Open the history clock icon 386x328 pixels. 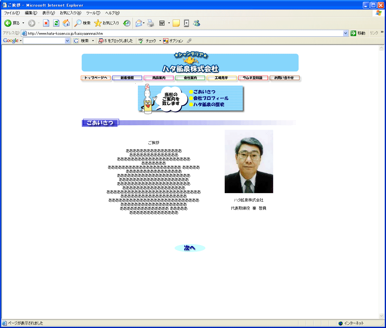point(127,23)
